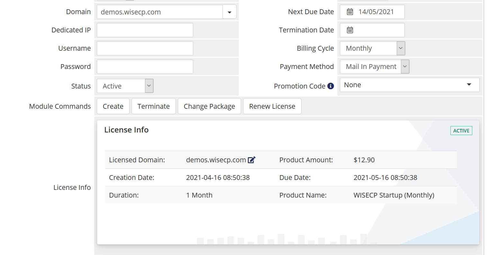Viewport: 489px width, 255px height.
Task: Click the Billing Cycle label
Action: (315, 48)
